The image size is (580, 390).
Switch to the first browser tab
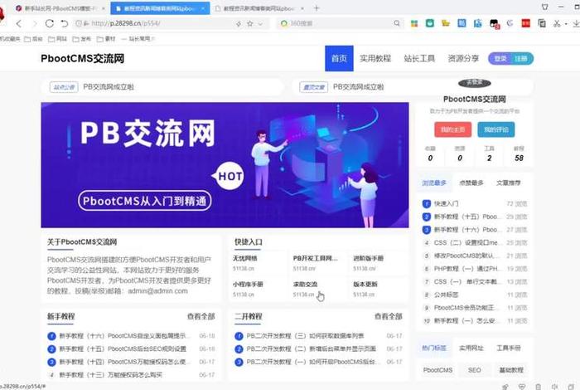59,8
